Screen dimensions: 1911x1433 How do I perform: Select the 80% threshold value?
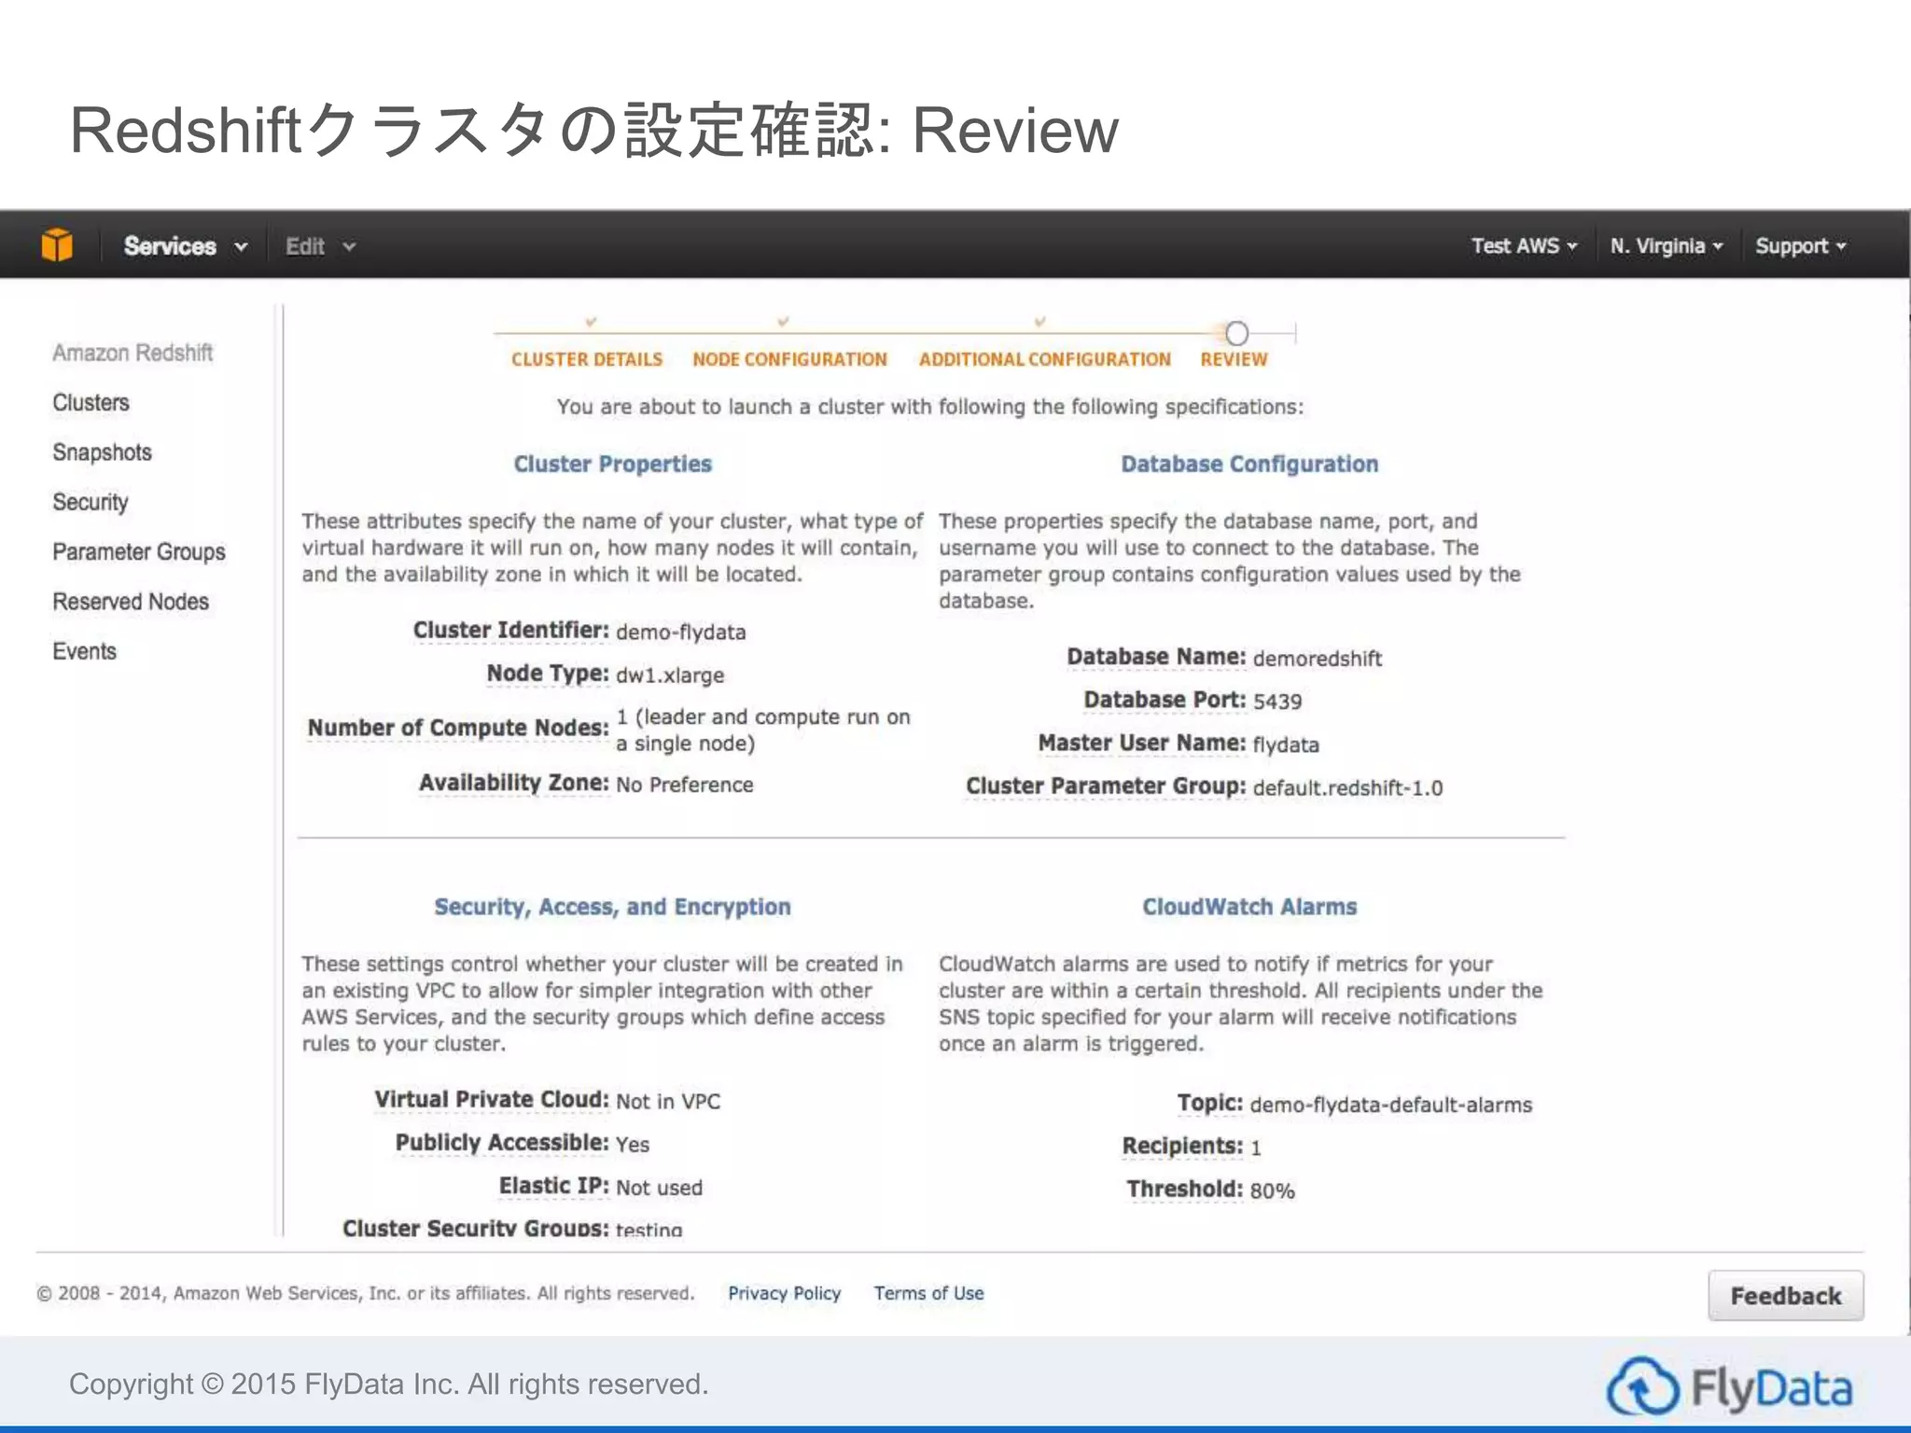[1273, 1190]
